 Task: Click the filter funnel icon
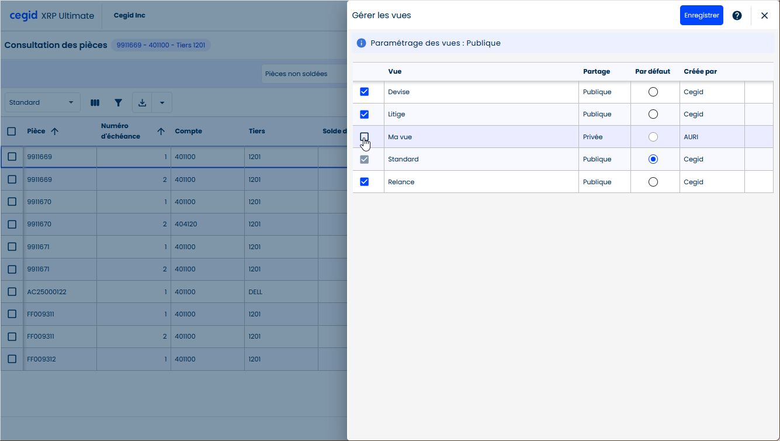click(x=119, y=103)
